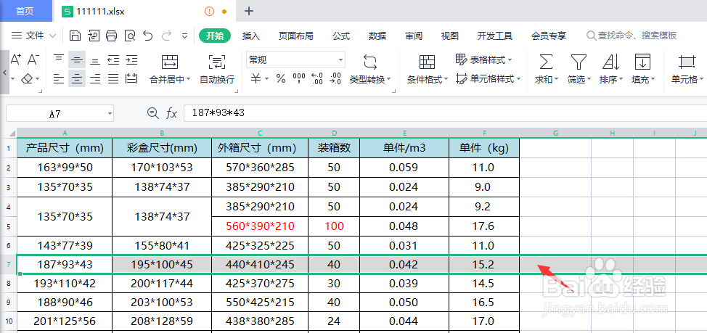This screenshot has height=333, width=707.
Task: Apply currency format with ¥ icon
Action: (256, 79)
